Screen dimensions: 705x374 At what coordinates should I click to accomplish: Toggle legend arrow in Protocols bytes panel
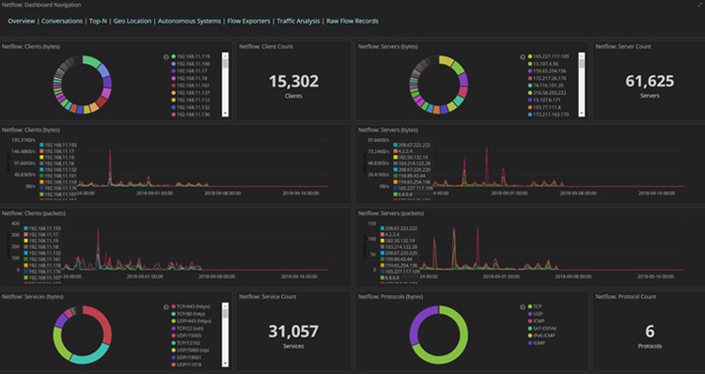click(x=522, y=307)
